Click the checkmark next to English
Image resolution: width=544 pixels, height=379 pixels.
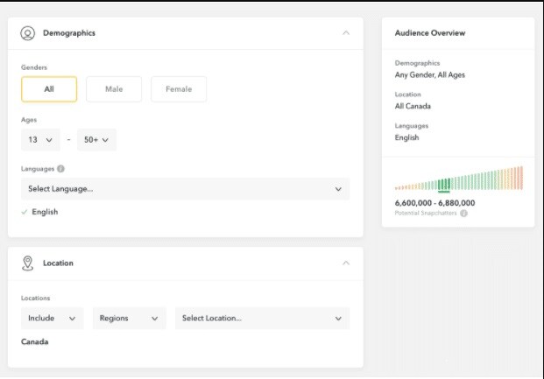(24, 212)
